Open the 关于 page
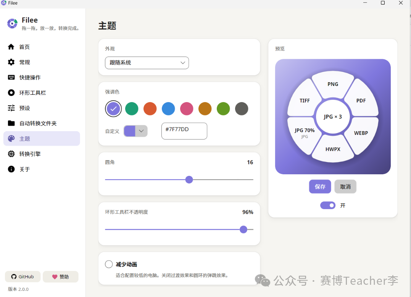 [42, 169]
